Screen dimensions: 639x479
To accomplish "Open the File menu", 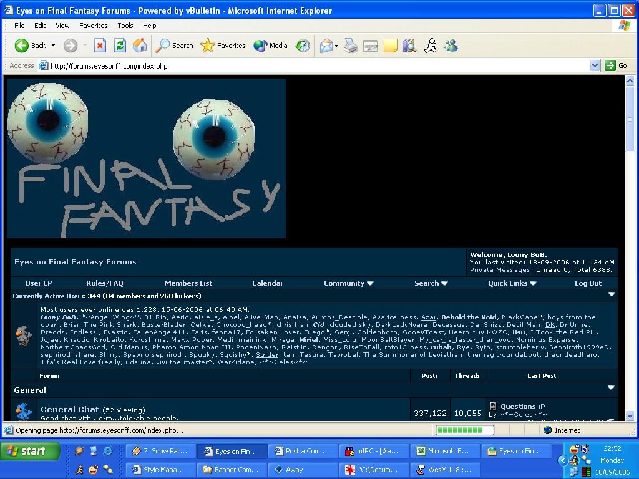I will click(x=19, y=25).
